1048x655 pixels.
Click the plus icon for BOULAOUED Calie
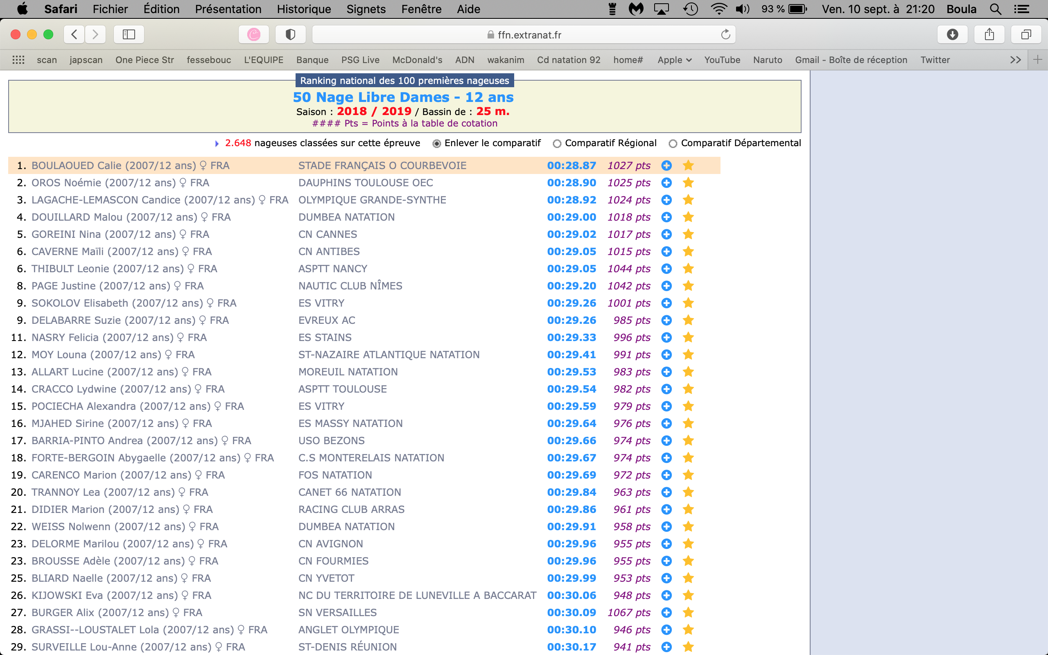click(x=666, y=165)
